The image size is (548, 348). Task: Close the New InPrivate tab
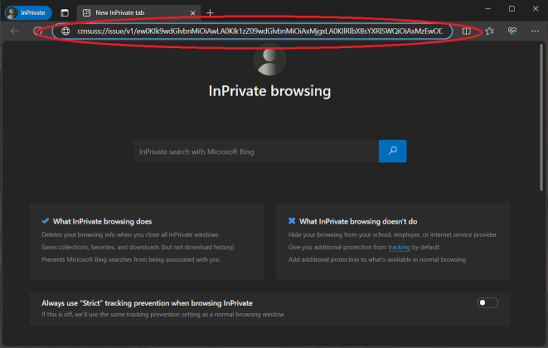[192, 13]
